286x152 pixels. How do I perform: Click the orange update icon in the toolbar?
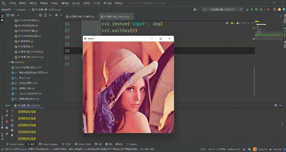pyautogui.click(x=279, y=9)
